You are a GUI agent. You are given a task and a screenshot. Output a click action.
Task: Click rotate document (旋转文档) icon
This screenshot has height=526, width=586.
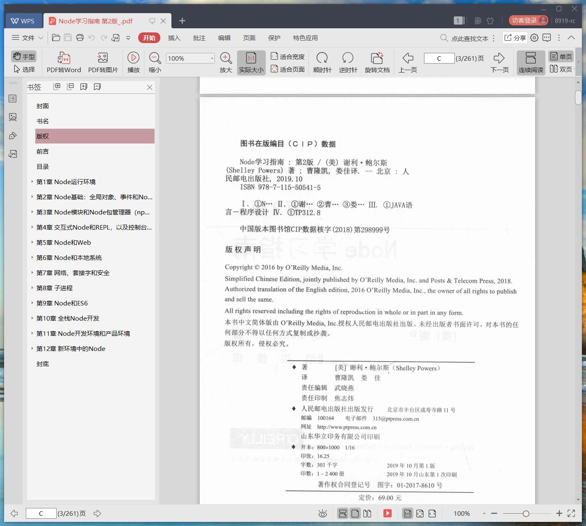pos(377,62)
